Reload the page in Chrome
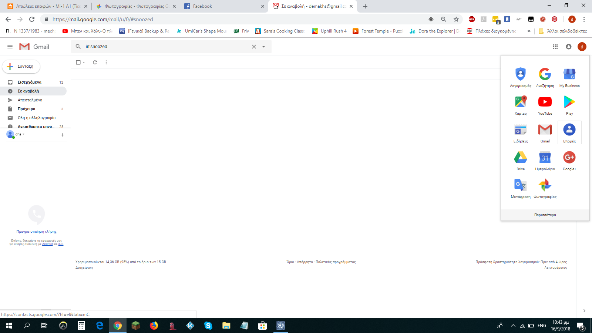Viewport: 592px width, 333px height. (32, 19)
